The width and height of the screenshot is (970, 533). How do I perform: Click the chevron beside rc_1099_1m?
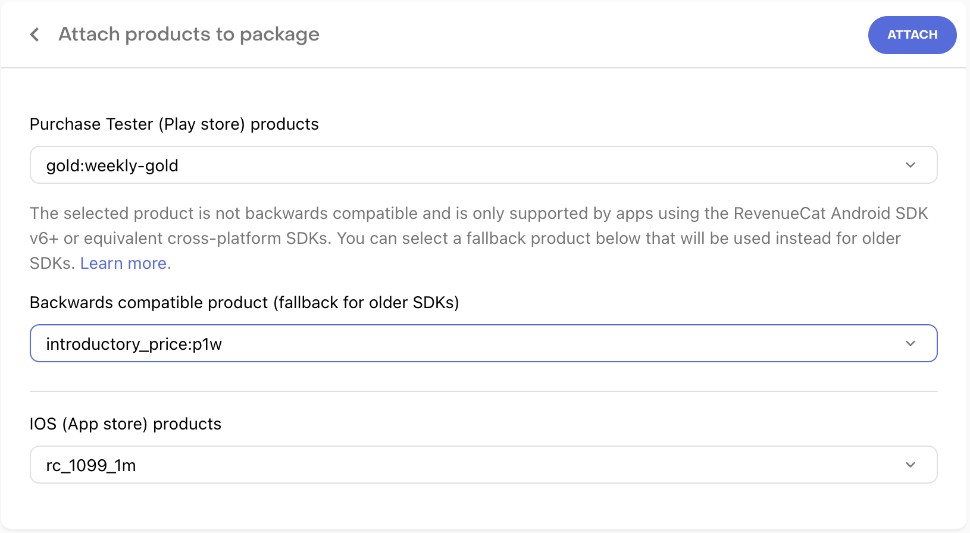click(x=910, y=465)
